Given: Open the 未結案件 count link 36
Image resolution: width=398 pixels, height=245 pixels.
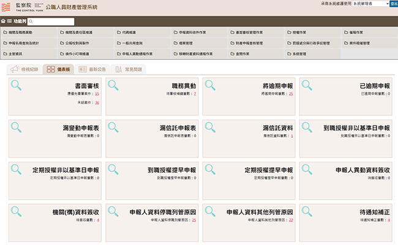Looking at the screenshot, I should 97,102.
